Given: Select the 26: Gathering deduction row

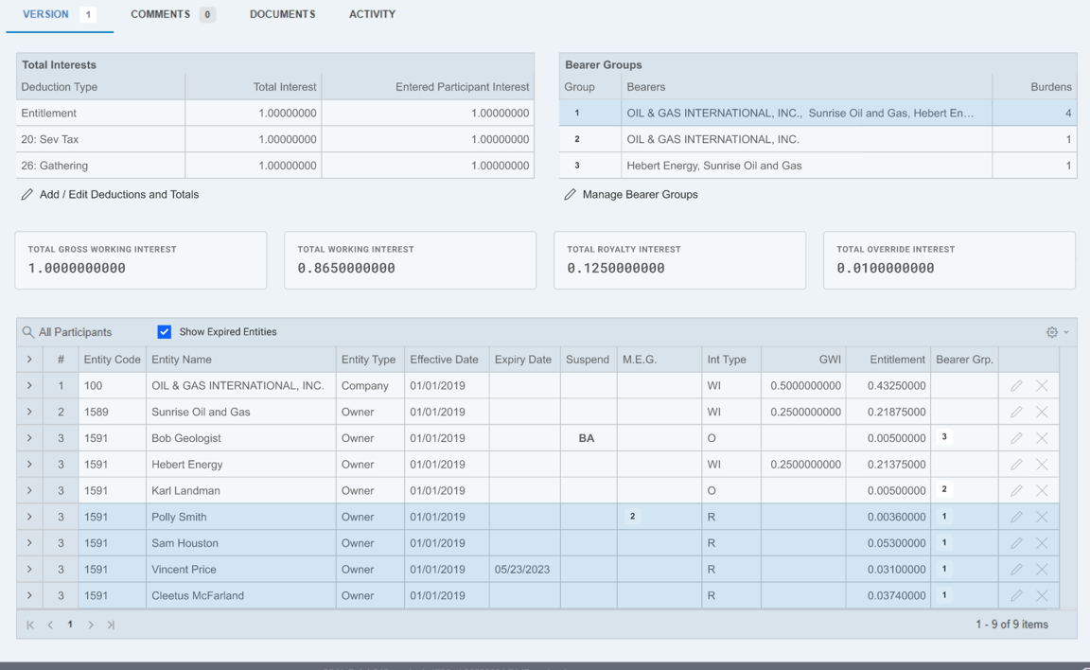Looking at the screenshot, I should 275,166.
